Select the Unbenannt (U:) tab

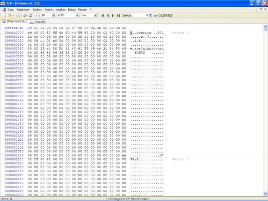click(15, 21)
